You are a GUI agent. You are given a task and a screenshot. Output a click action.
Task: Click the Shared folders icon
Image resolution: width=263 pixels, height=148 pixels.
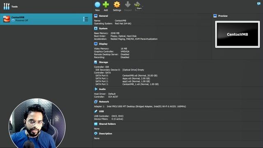coord(96,124)
